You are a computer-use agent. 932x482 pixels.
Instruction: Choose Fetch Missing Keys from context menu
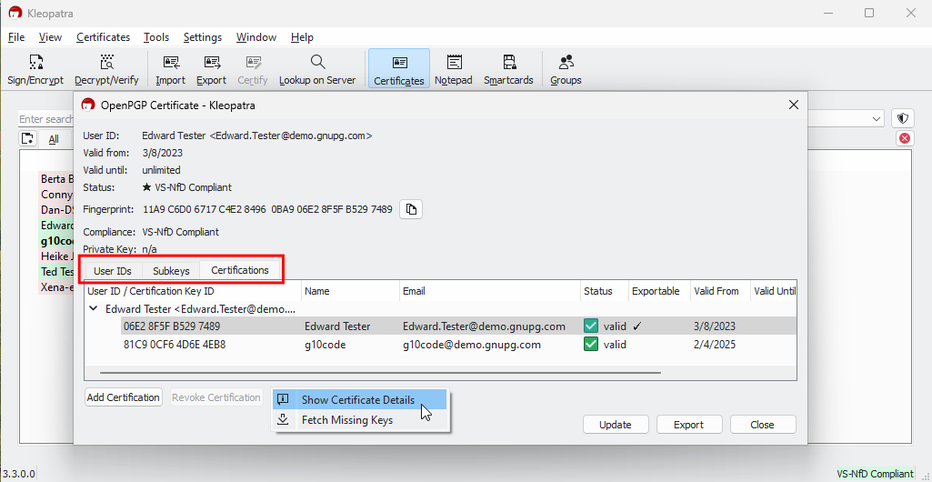pyautogui.click(x=358, y=419)
